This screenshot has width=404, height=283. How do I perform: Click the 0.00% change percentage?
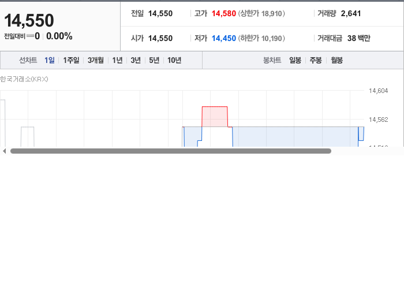coord(59,36)
